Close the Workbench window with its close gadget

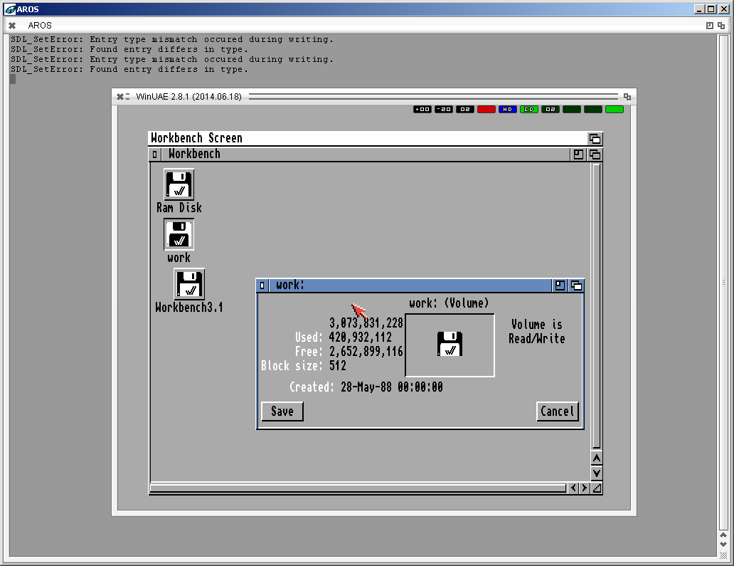click(155, 154)
